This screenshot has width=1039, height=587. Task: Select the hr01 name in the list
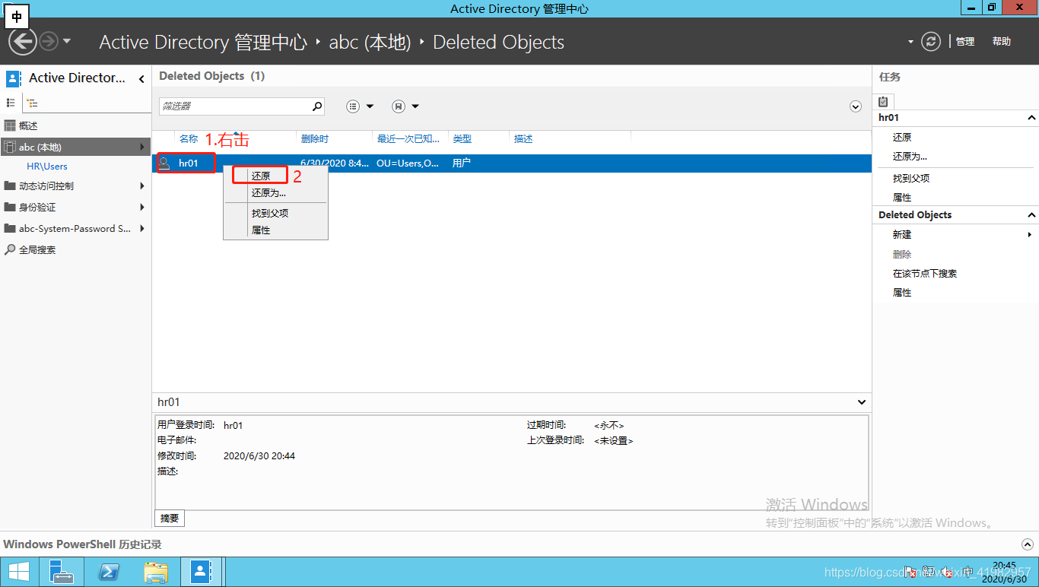coord(189,163)
